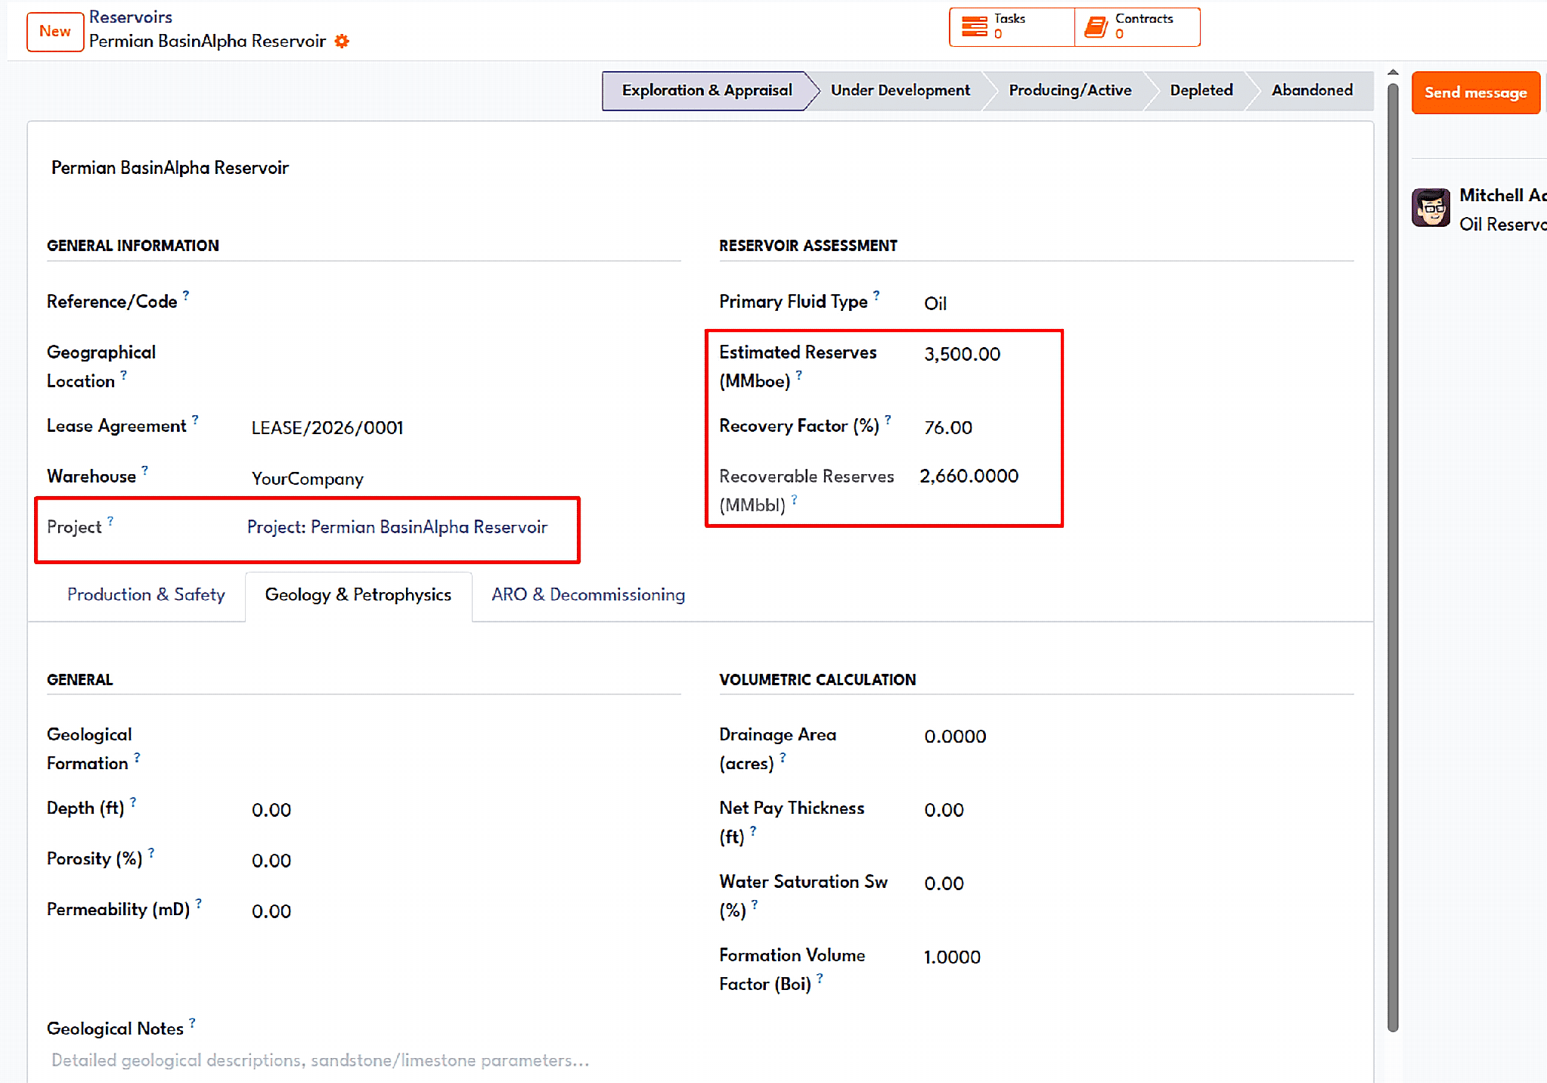Open the Primary Fluid Type dropdown showing Oil

click(1138, 303)
